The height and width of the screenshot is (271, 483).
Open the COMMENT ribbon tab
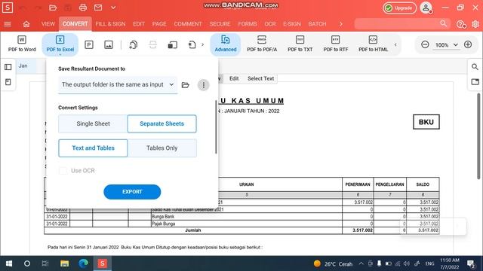click(188, 24)
